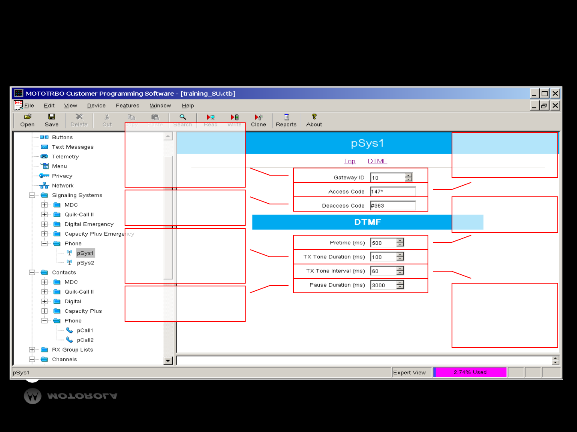
Task: Click the File menu document icon
Action: (18, 105)
